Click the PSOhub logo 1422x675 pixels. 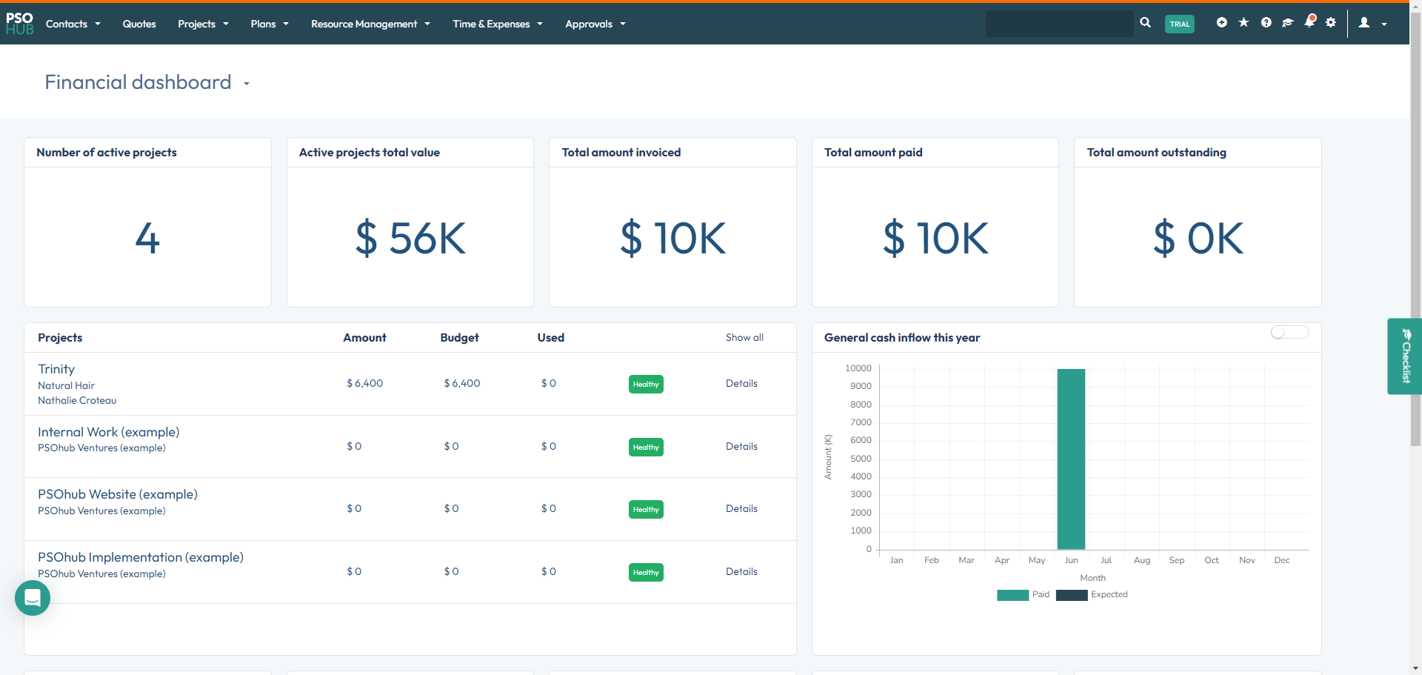pos(20,24)
